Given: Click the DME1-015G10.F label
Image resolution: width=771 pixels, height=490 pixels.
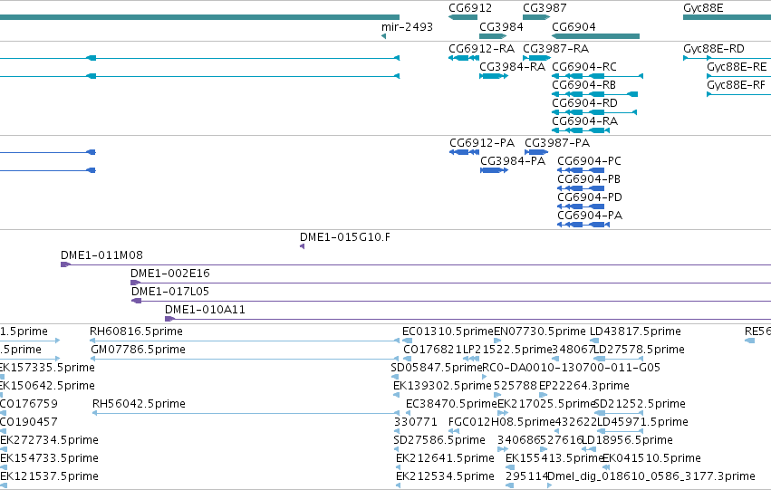Looking at the screenshot, I should point(345,237).
